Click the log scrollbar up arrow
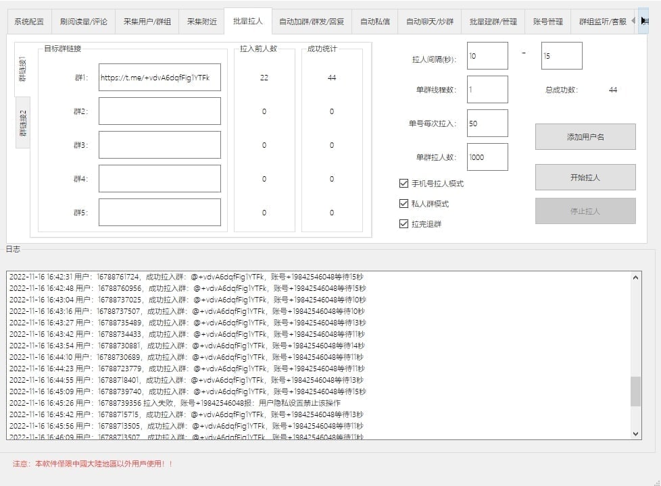This screenshot has height=486, width=661. (635, 277)
